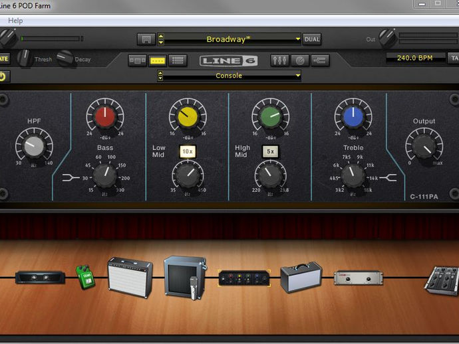Screen dimensions: 459x344
Task: Step to next preset with down arrow beside Broadway
Action: [x=161, y=42]
